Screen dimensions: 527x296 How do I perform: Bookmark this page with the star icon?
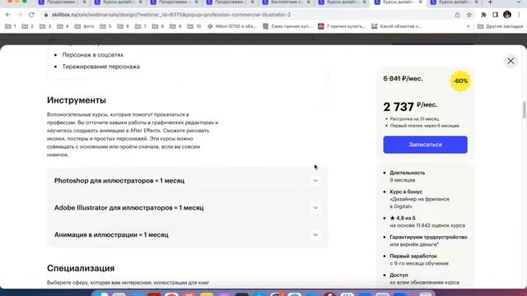point(469,15)
